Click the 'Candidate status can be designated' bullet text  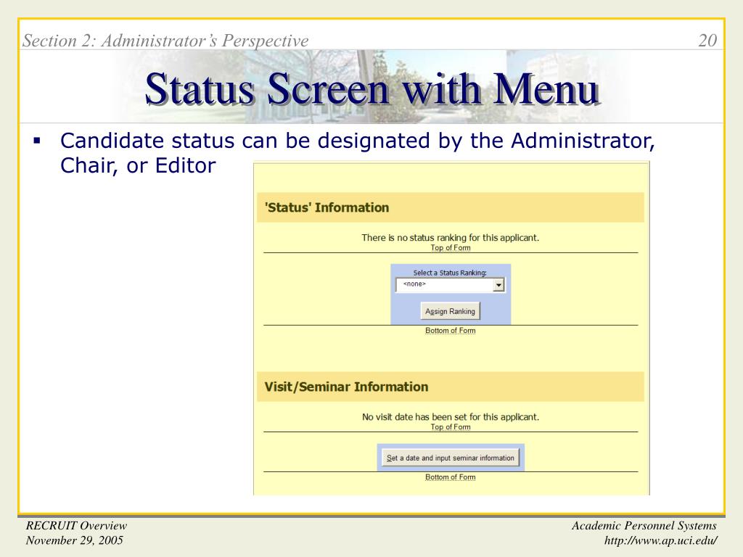coord(357,153)
